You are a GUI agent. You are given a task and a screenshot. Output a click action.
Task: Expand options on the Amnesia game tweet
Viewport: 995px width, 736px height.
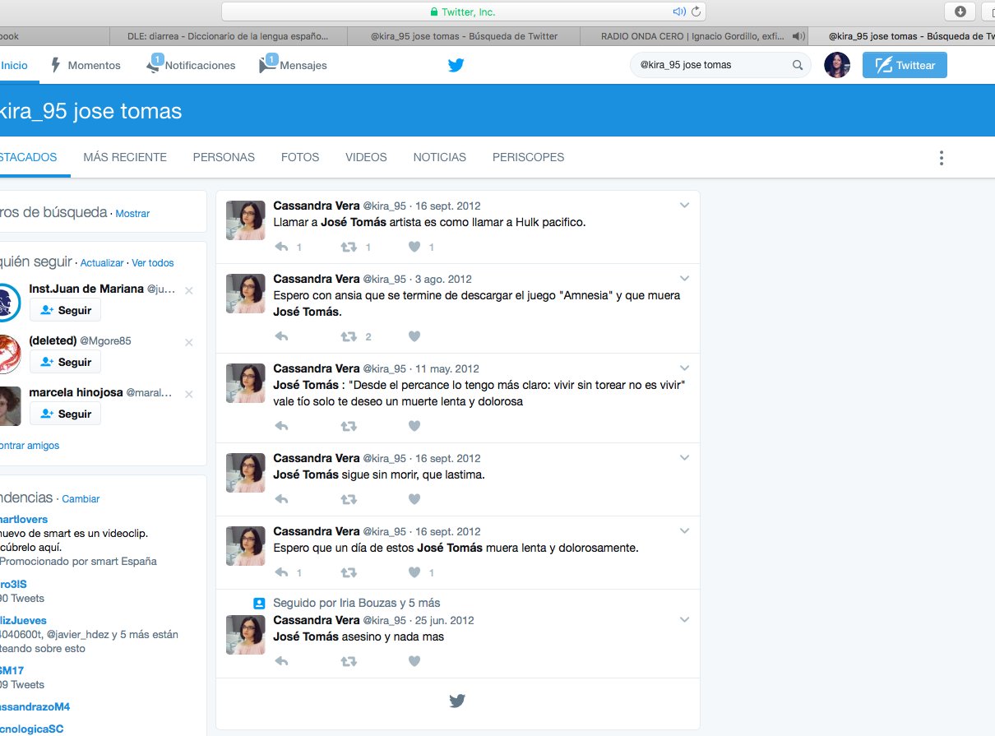coord(684,279)
